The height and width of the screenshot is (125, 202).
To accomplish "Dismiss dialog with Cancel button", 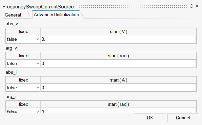I will pyautogui.click(x=183, y=118).
